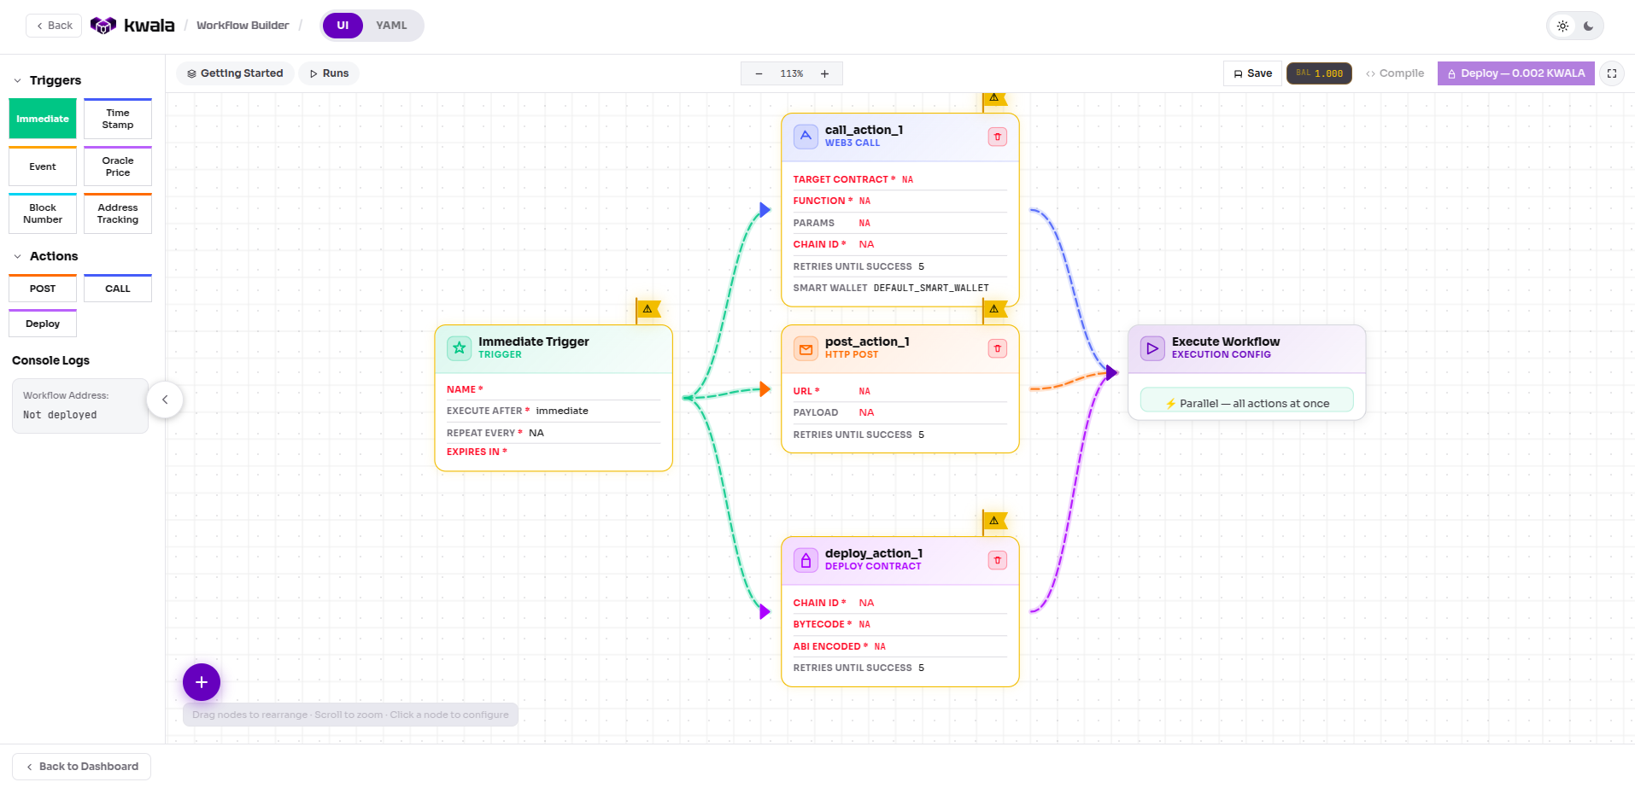Delete the post_action_1 node
Viewport: 1635px width, 788px height.
pyautogui.click(x=997, y=348)
